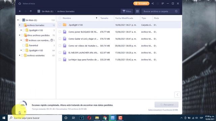216x121 pixels.
Task: Select the Archivos con nombre tree folder
Action: pos(39,40)
